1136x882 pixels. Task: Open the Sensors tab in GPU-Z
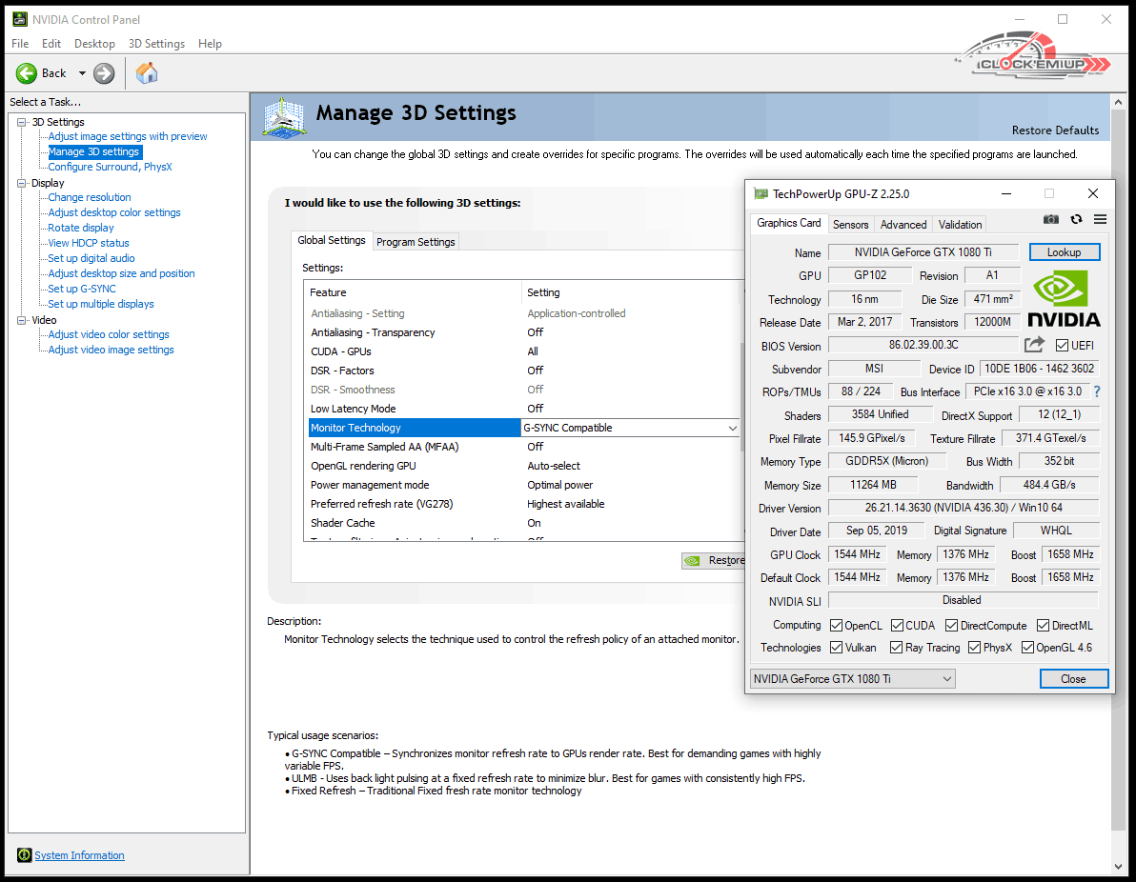(850, 225)
